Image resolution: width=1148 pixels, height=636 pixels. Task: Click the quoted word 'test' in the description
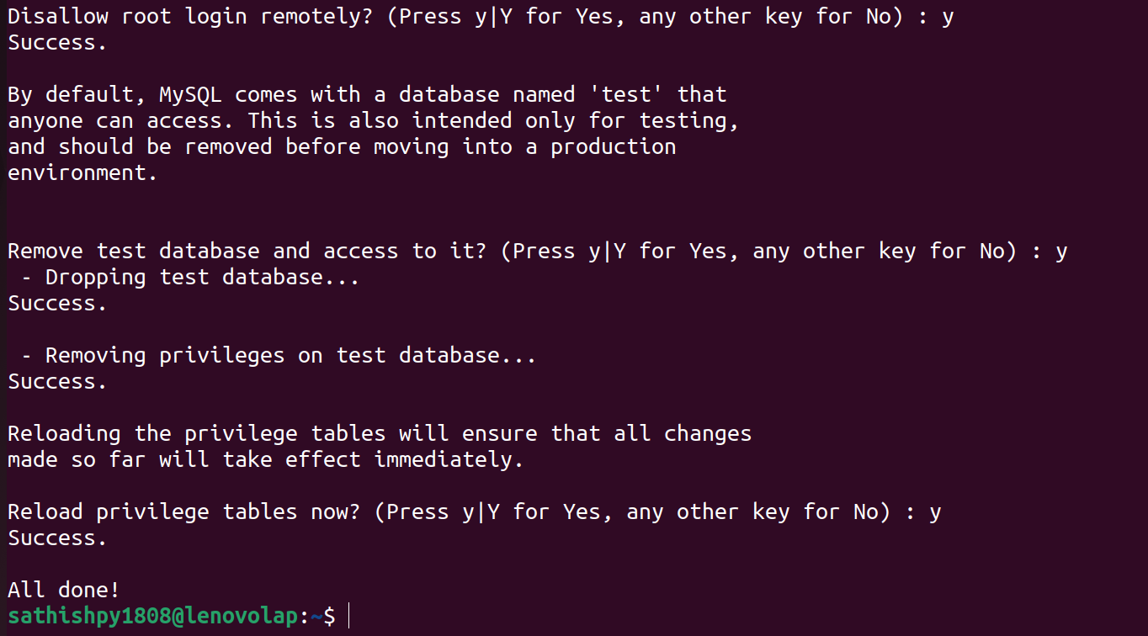[627, 95]
